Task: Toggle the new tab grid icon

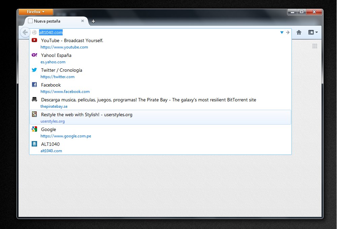Action: tap(315, 46)
